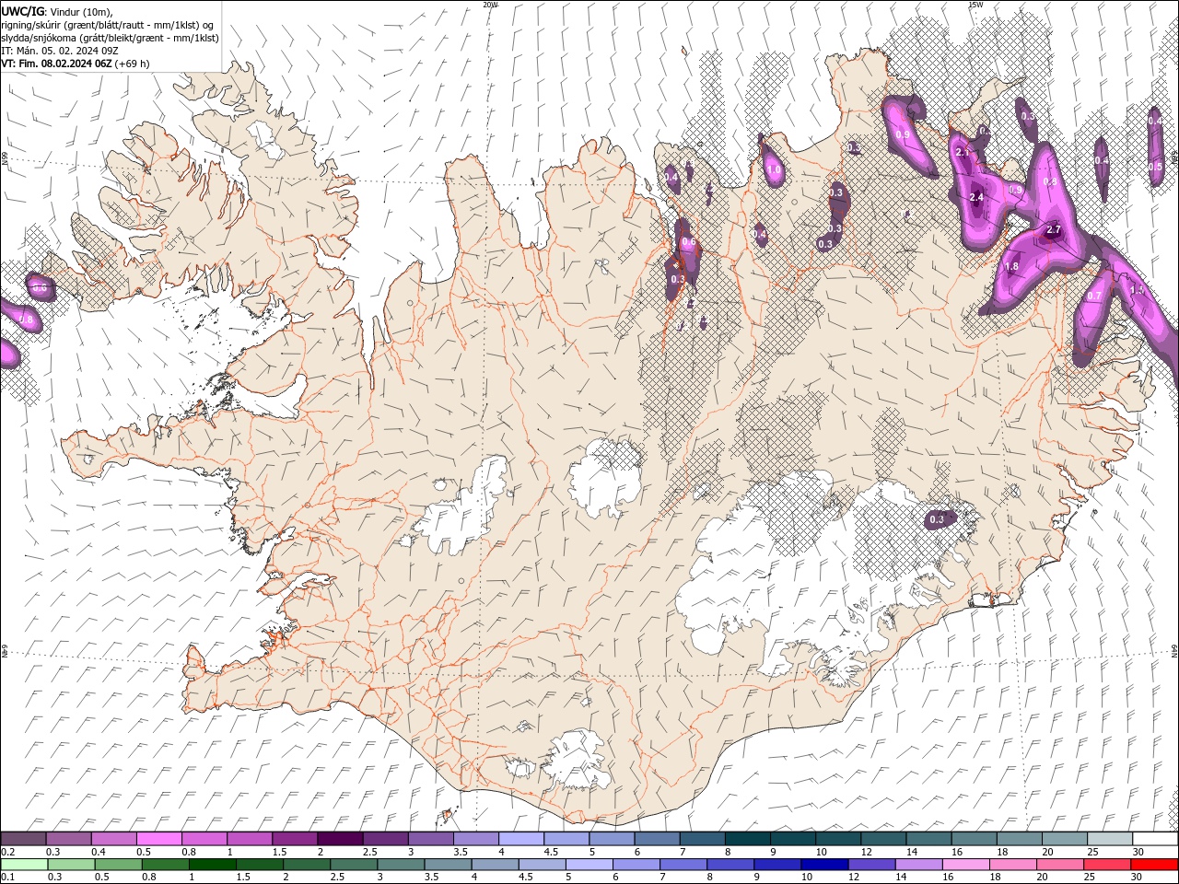Image resolution: width=1179 pixels, height=884 pixels.
Task: Pick the dusty purple snow swatch between 0.2 and 0.3
Action: pyautogui.click(x=23, y=839)
